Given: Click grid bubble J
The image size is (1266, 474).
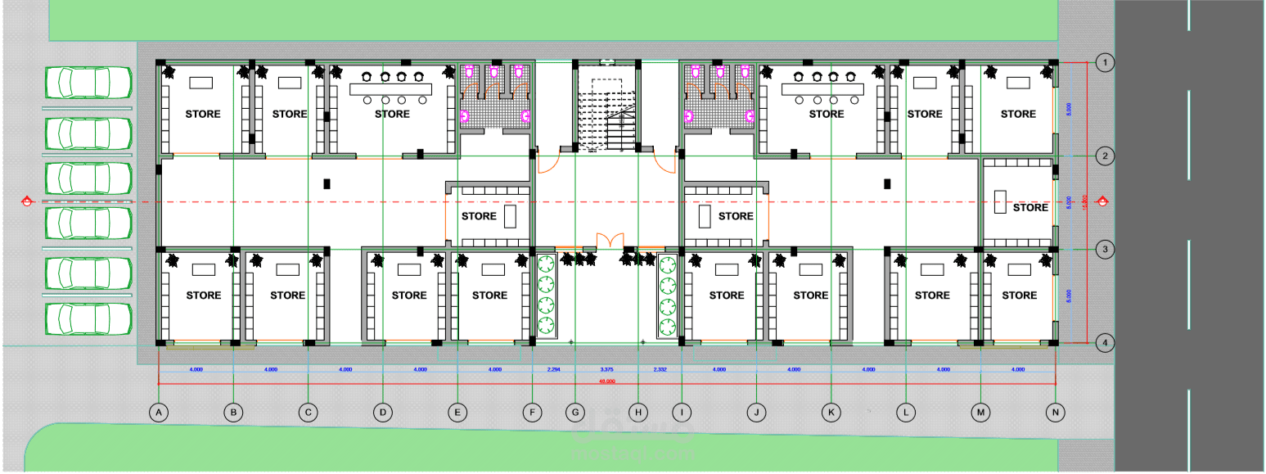Looking at the screenshot, I should pyautogui.click(x=756, y=413).
